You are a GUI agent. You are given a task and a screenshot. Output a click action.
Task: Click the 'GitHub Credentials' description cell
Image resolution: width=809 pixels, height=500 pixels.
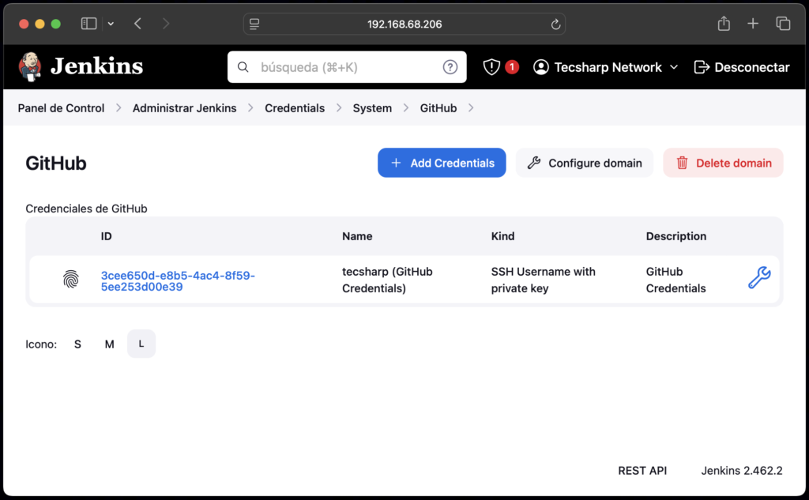(676, 280)
